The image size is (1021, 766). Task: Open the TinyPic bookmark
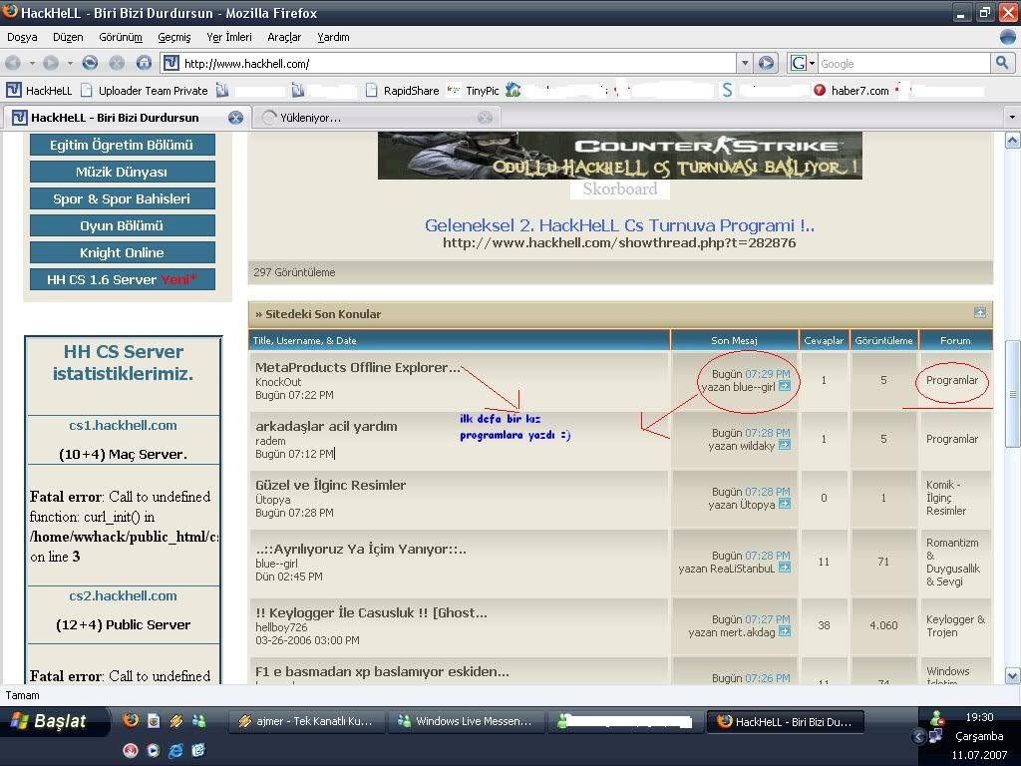point(474,91)
